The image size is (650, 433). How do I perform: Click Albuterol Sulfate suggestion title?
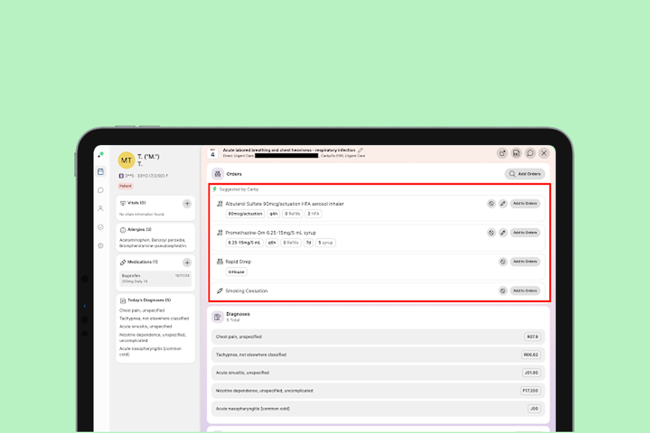click(284, 204)
